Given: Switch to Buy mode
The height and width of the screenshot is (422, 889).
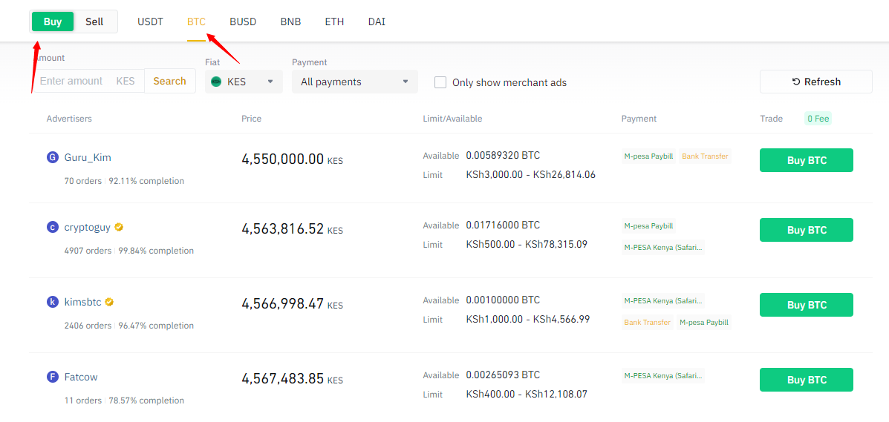Looking at the screenshot, I should click(x=53, y=22).
